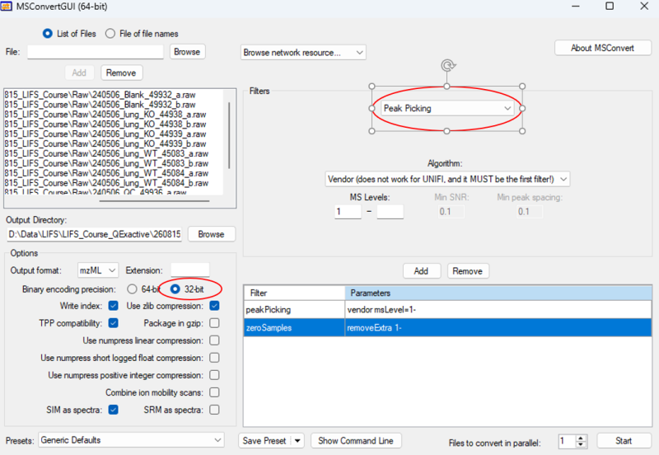Open the Save Preset dropdown arrow

(297, 441)
